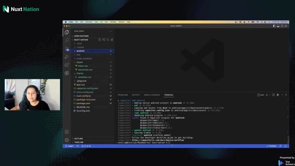Click the sync changes icon in status bar
Screen dimensions: 295x166
[x=77, y=146]
